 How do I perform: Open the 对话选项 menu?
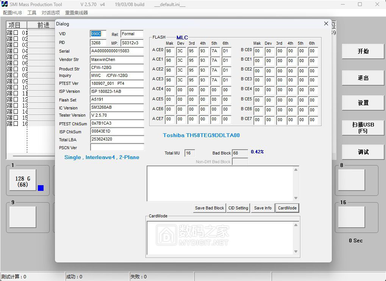(51, 13)
